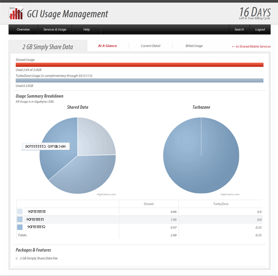Click Highcharts.com under Turbozone chart
The image size is (278, 276).
(x=230, y=195)
